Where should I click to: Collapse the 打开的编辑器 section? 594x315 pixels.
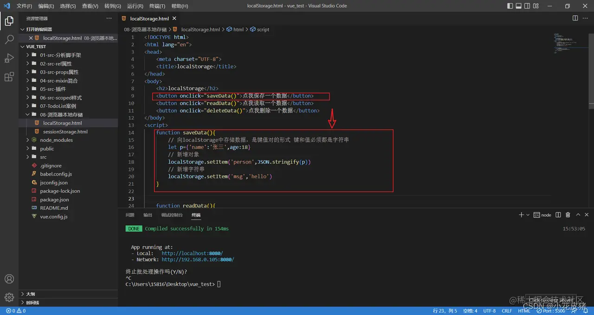[x=23, y=29]
